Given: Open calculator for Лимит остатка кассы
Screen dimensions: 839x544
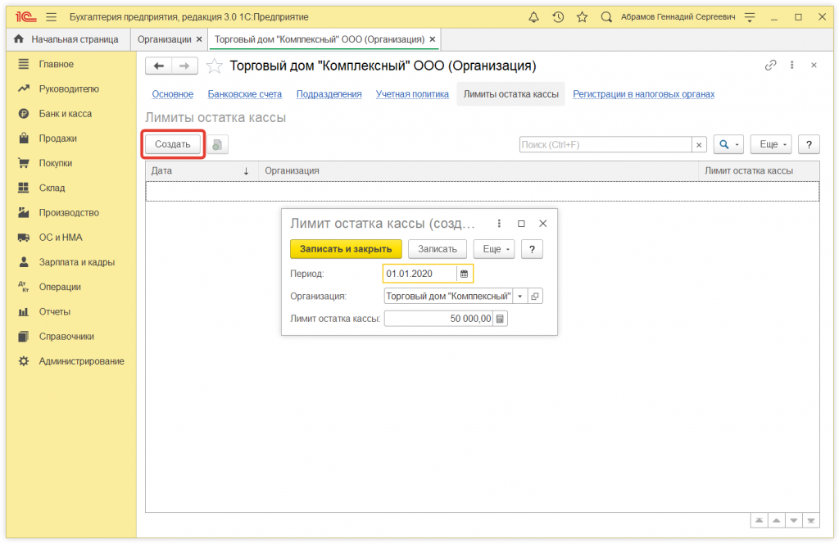Looking at the screenshot, I should pyautogui.click(x=501, y=319).
